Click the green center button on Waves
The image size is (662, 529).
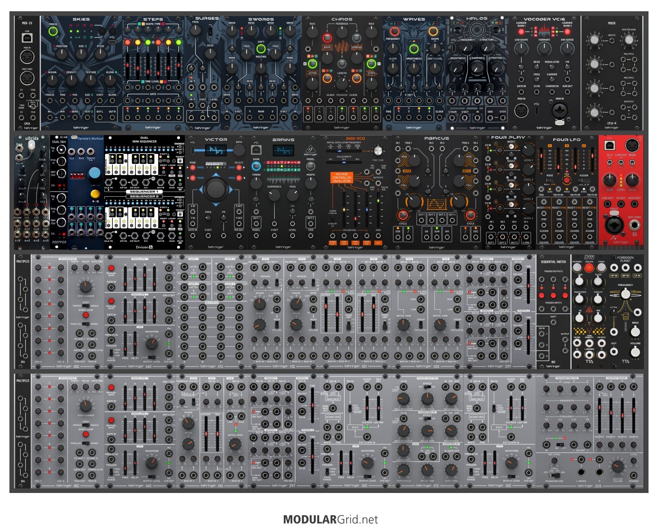pyautogui.click(x=414, y=49)
